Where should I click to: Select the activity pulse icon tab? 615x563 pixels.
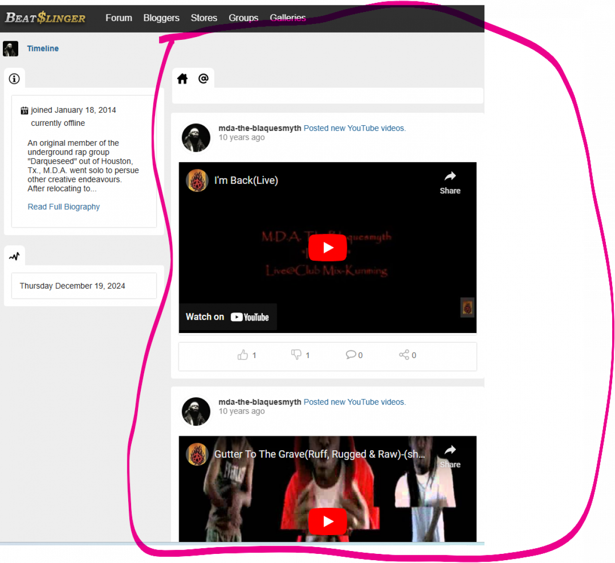tap(14, 256)
